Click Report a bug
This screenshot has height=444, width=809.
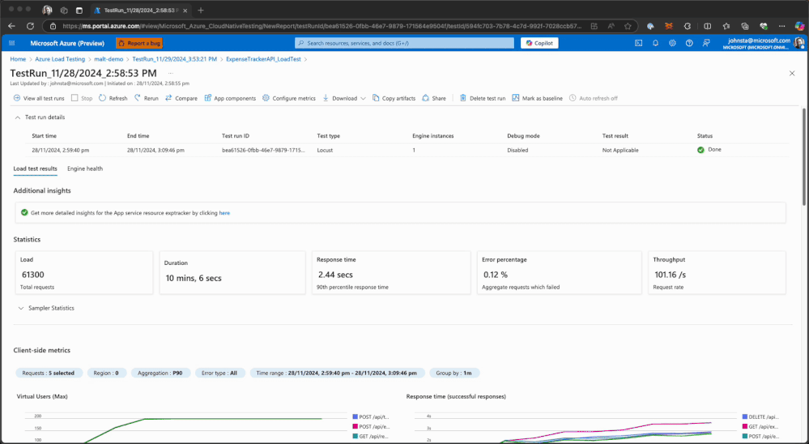pos(139,44)
